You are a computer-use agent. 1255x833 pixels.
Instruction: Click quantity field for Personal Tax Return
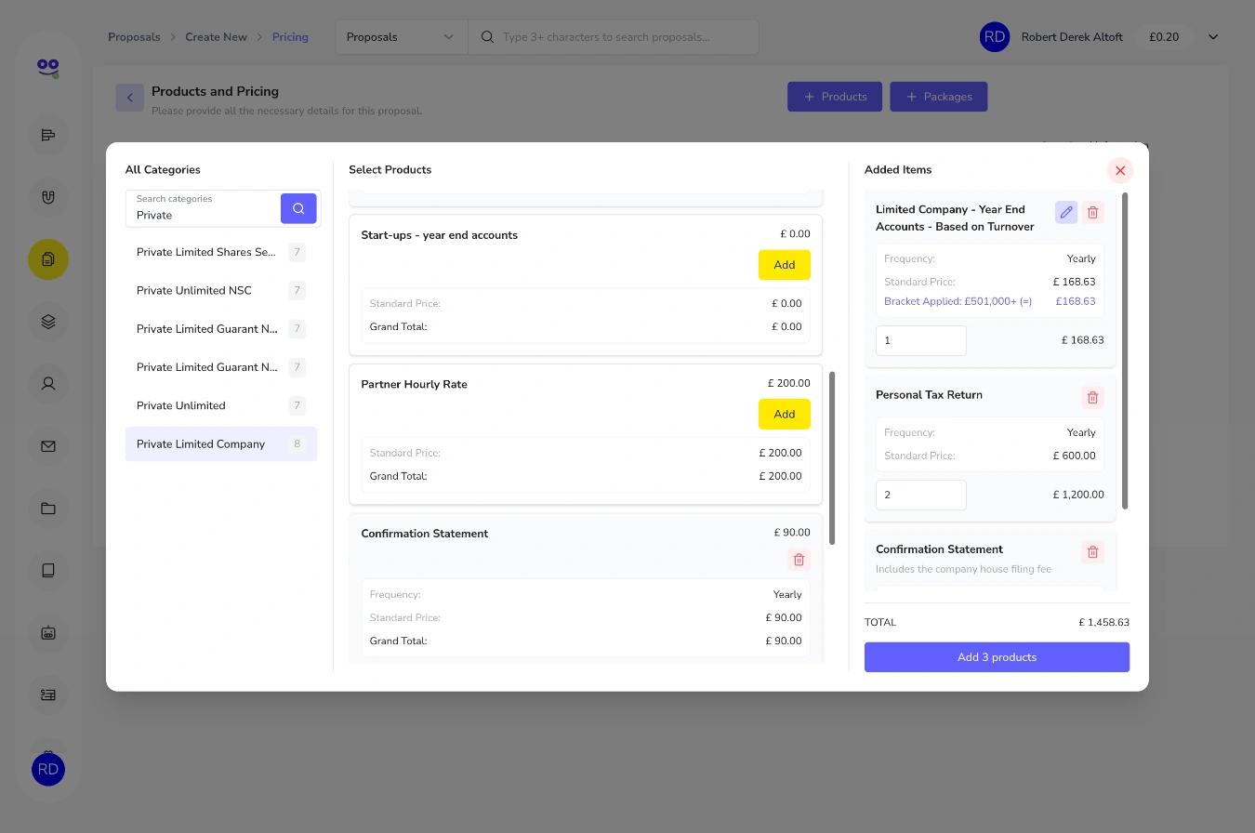coord(921,495)
